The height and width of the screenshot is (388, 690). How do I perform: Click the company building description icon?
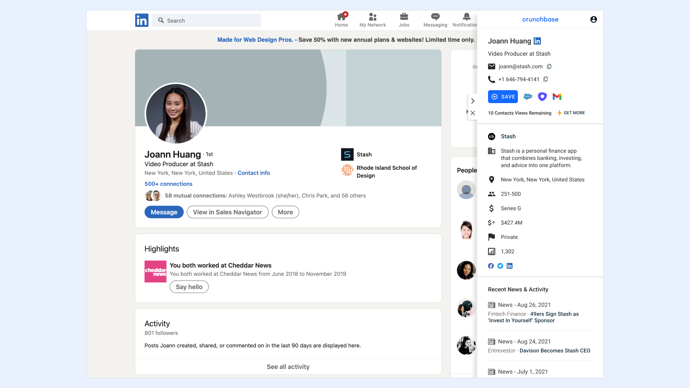(x=492, y=151)
